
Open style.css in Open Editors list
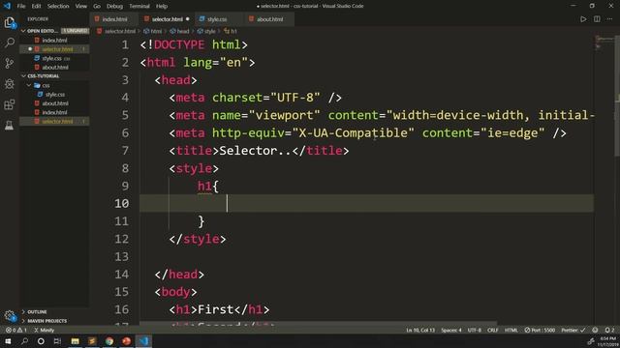(54, 58)
